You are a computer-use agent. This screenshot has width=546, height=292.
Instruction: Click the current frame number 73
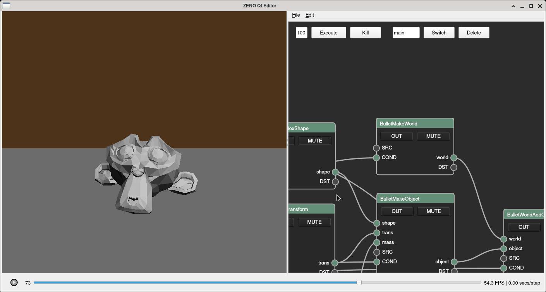(28, 283)
